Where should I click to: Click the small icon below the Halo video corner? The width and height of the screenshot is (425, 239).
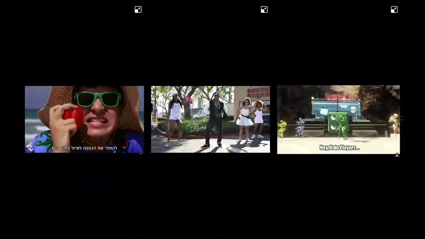tap(397, 155)
